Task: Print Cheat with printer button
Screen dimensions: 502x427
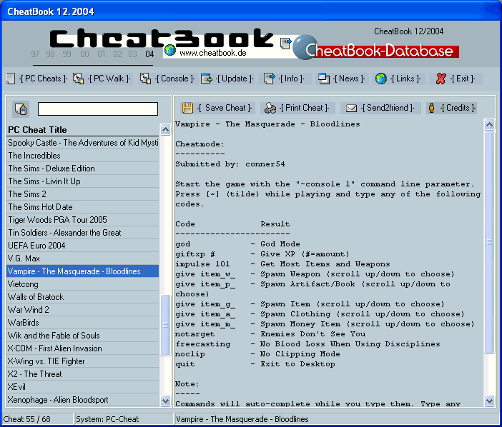Action: click(270, 108)
